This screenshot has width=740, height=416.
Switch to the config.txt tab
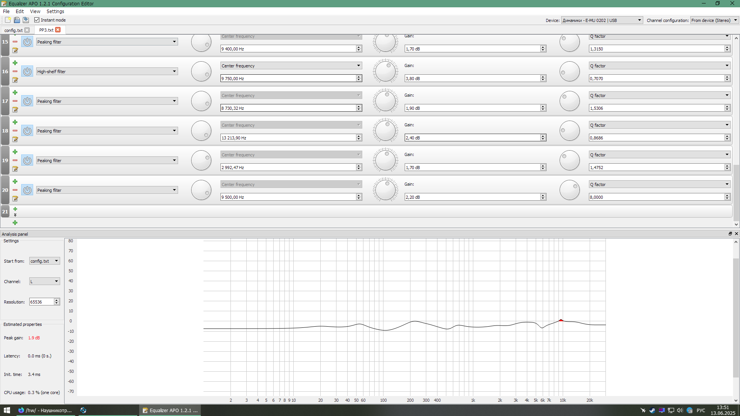(x=13, y=30)
